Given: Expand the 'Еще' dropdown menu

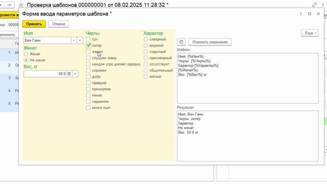Looking at the screenshot, I should coord(310,33).
